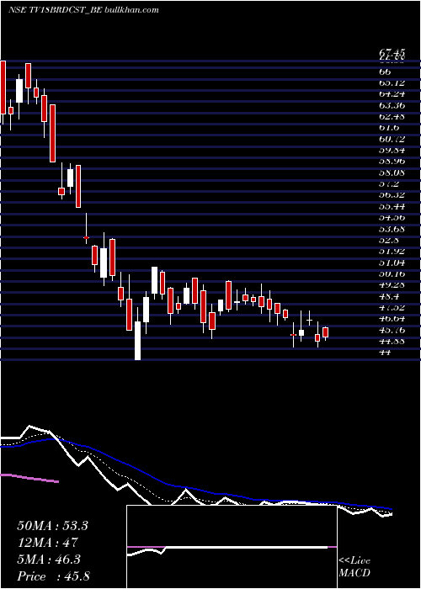Select the 44 price axis label
The width and height of the screenshot is (421, 589).
(386, 352)
